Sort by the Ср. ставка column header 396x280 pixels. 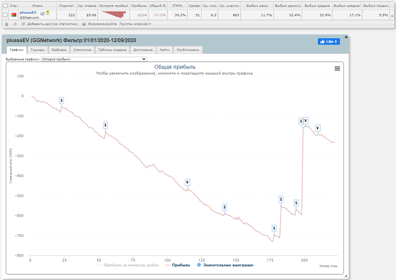tap(87, 6)
